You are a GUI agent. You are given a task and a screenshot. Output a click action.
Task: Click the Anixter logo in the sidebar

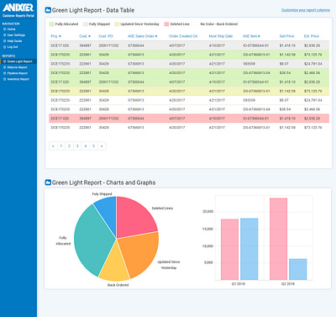18,8
